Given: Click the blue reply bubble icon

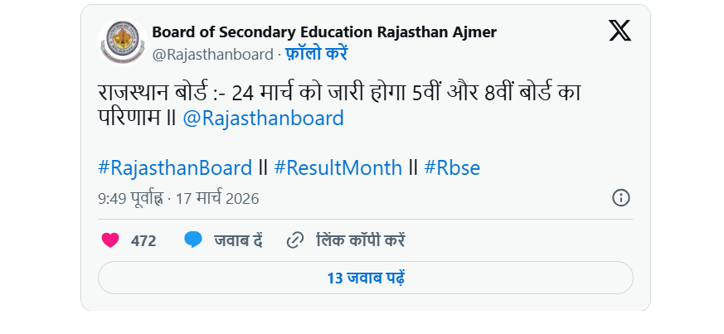Looking at the screenshot, I should coord(193,240).
